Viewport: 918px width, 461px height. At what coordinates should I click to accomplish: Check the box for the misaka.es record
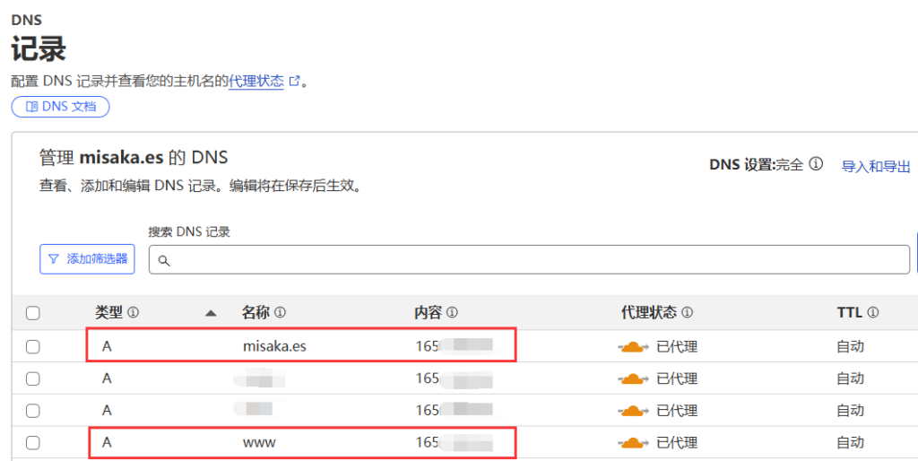pyautogui.click(x=33, y=347)
